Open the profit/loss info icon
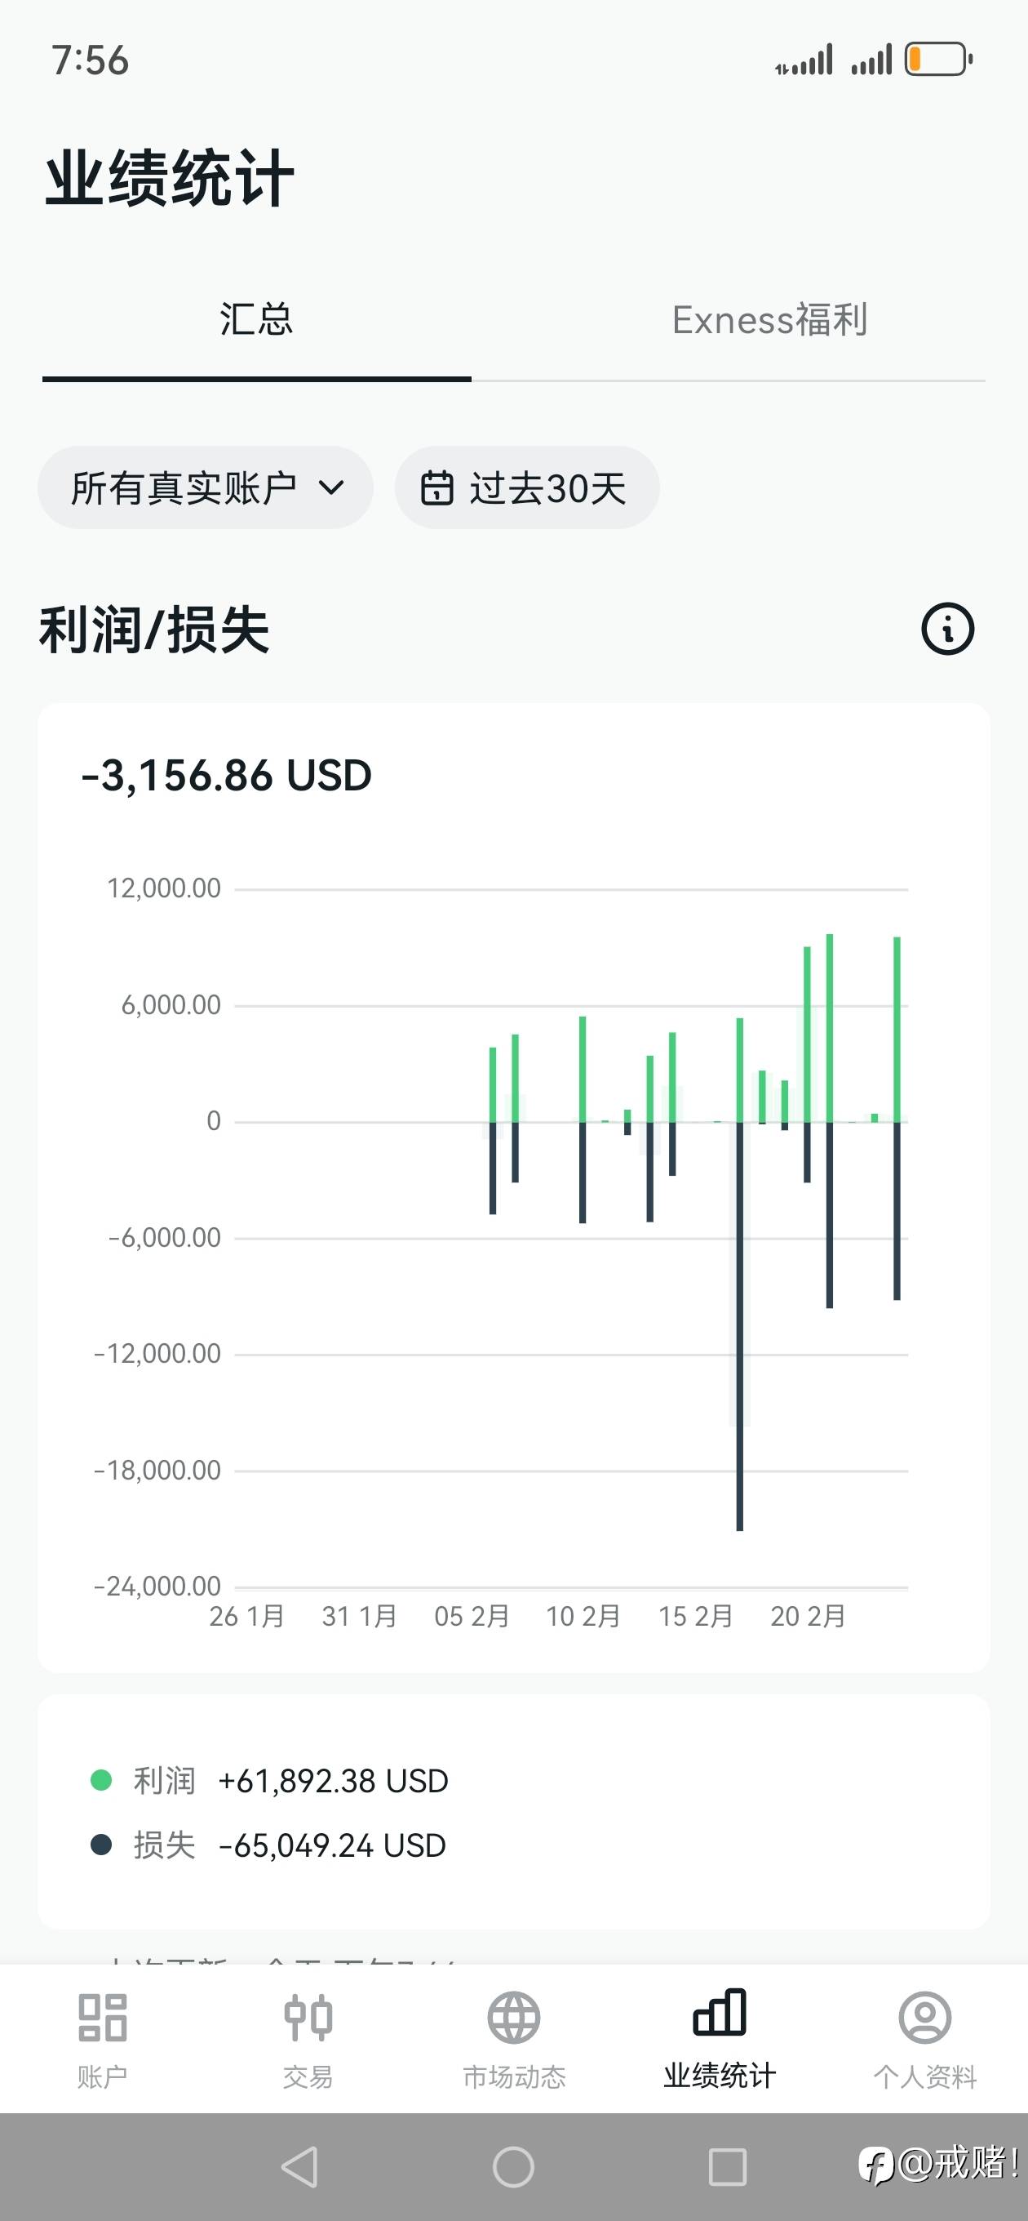 (947, 629)
